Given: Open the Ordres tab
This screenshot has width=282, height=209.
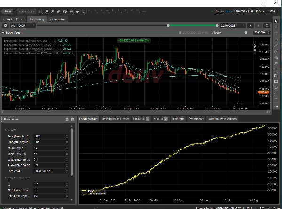Looking at the screenshot, I should pos(161,119).
